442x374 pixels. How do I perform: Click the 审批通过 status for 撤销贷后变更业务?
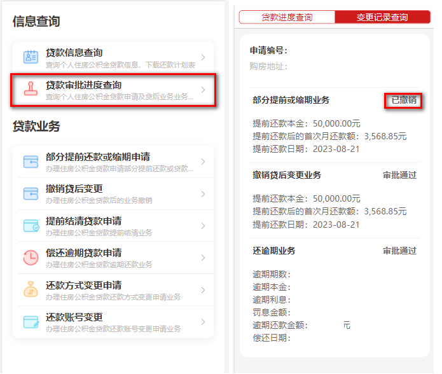pos(399,175)
